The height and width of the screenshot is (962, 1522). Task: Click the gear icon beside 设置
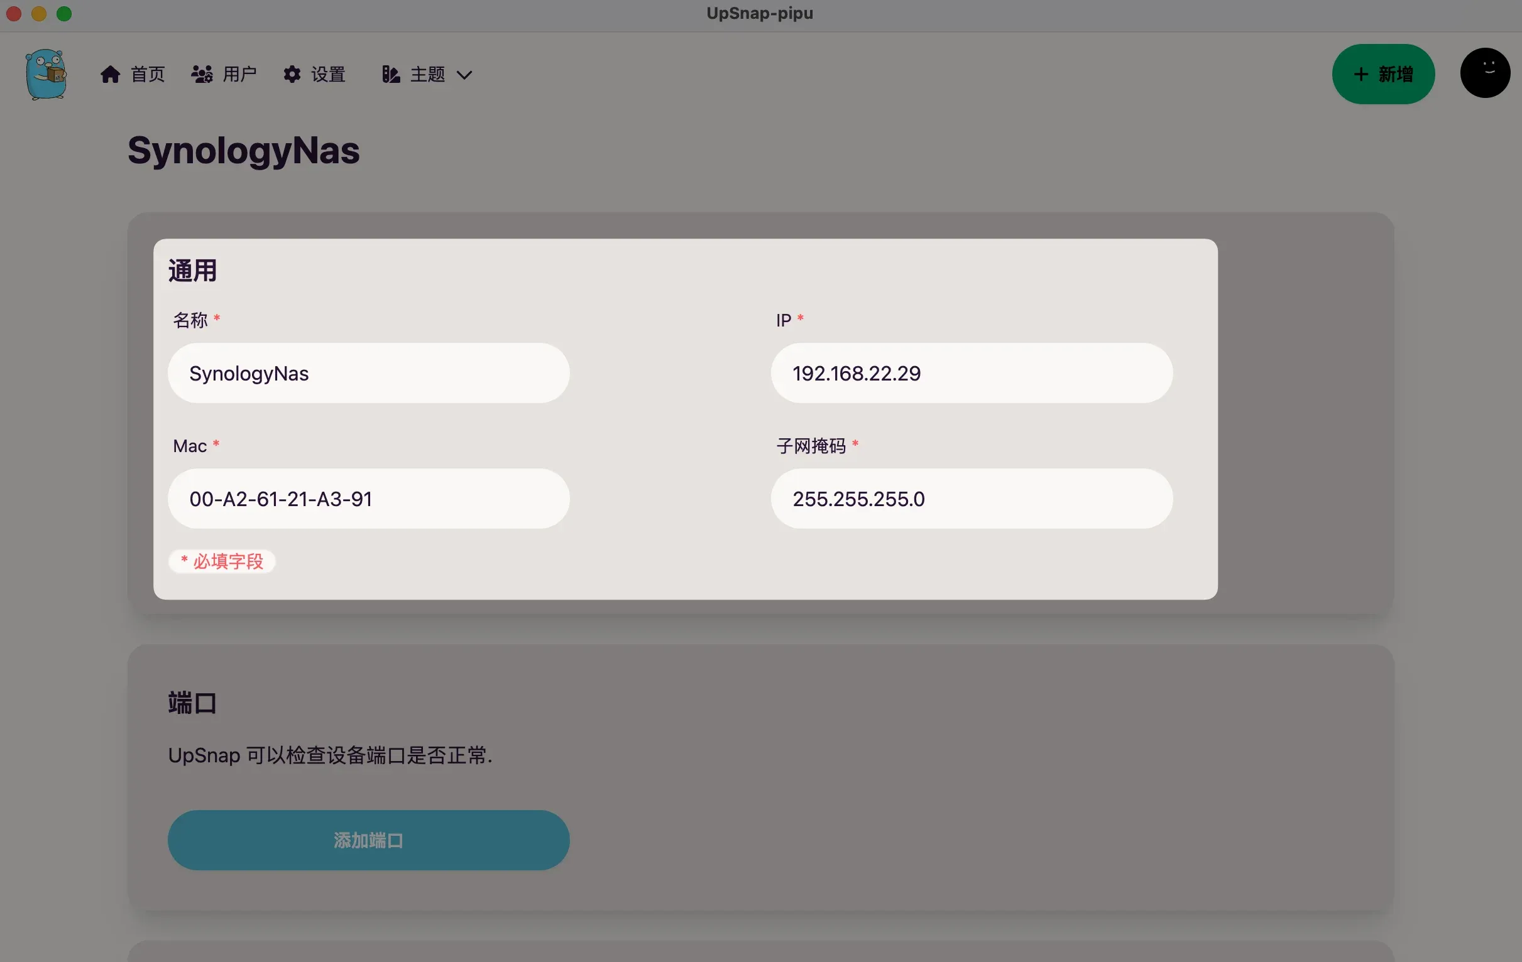[292, 75]
